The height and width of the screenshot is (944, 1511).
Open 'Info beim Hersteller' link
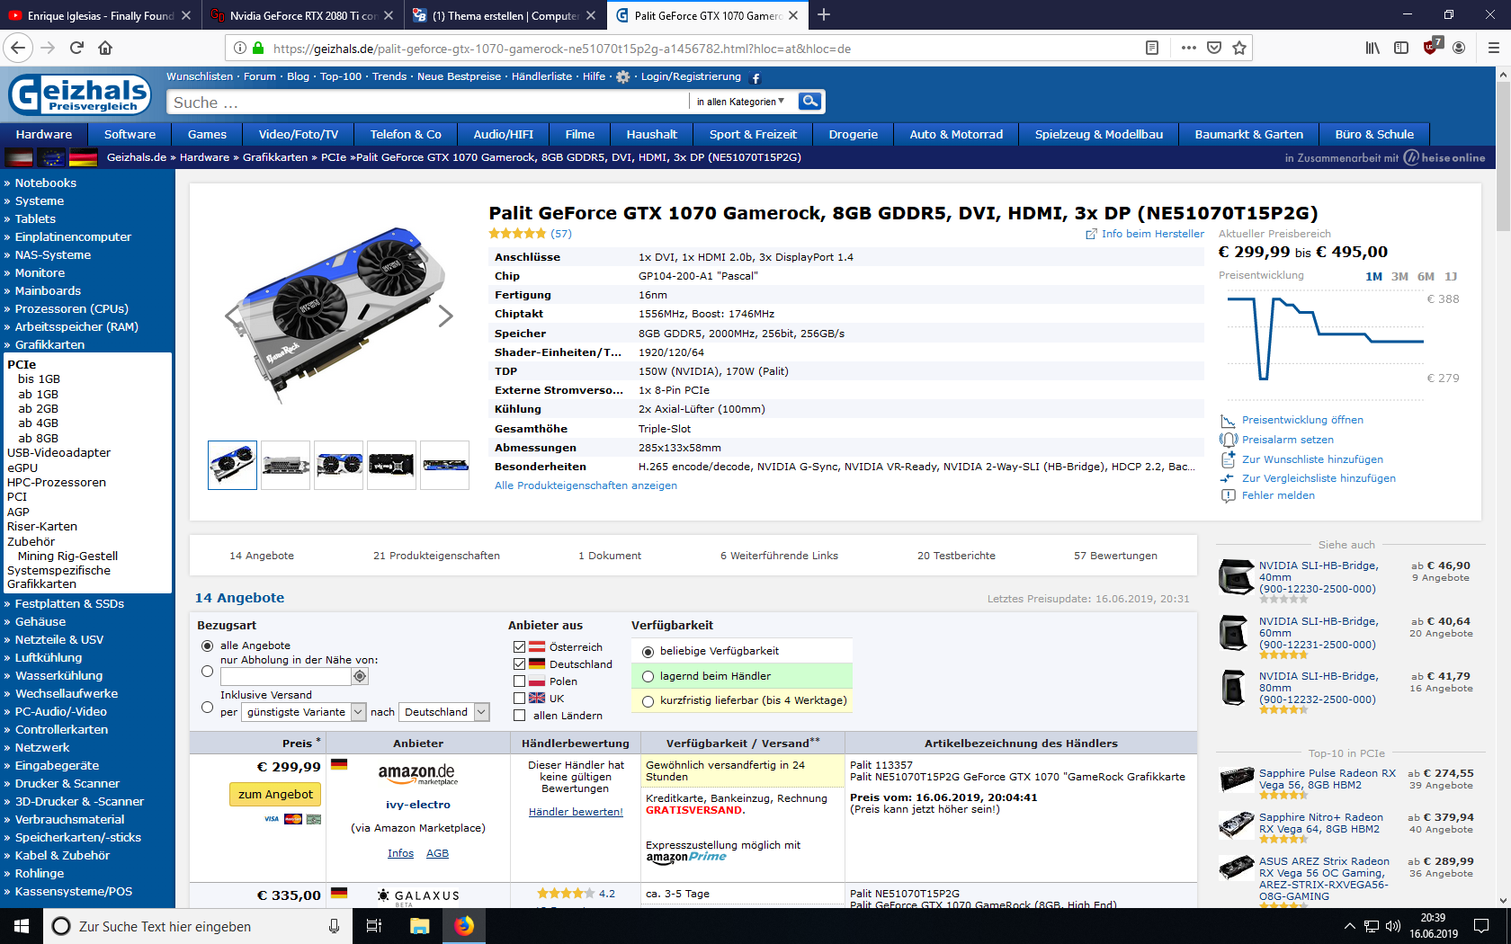click(x=1152, y=234)
